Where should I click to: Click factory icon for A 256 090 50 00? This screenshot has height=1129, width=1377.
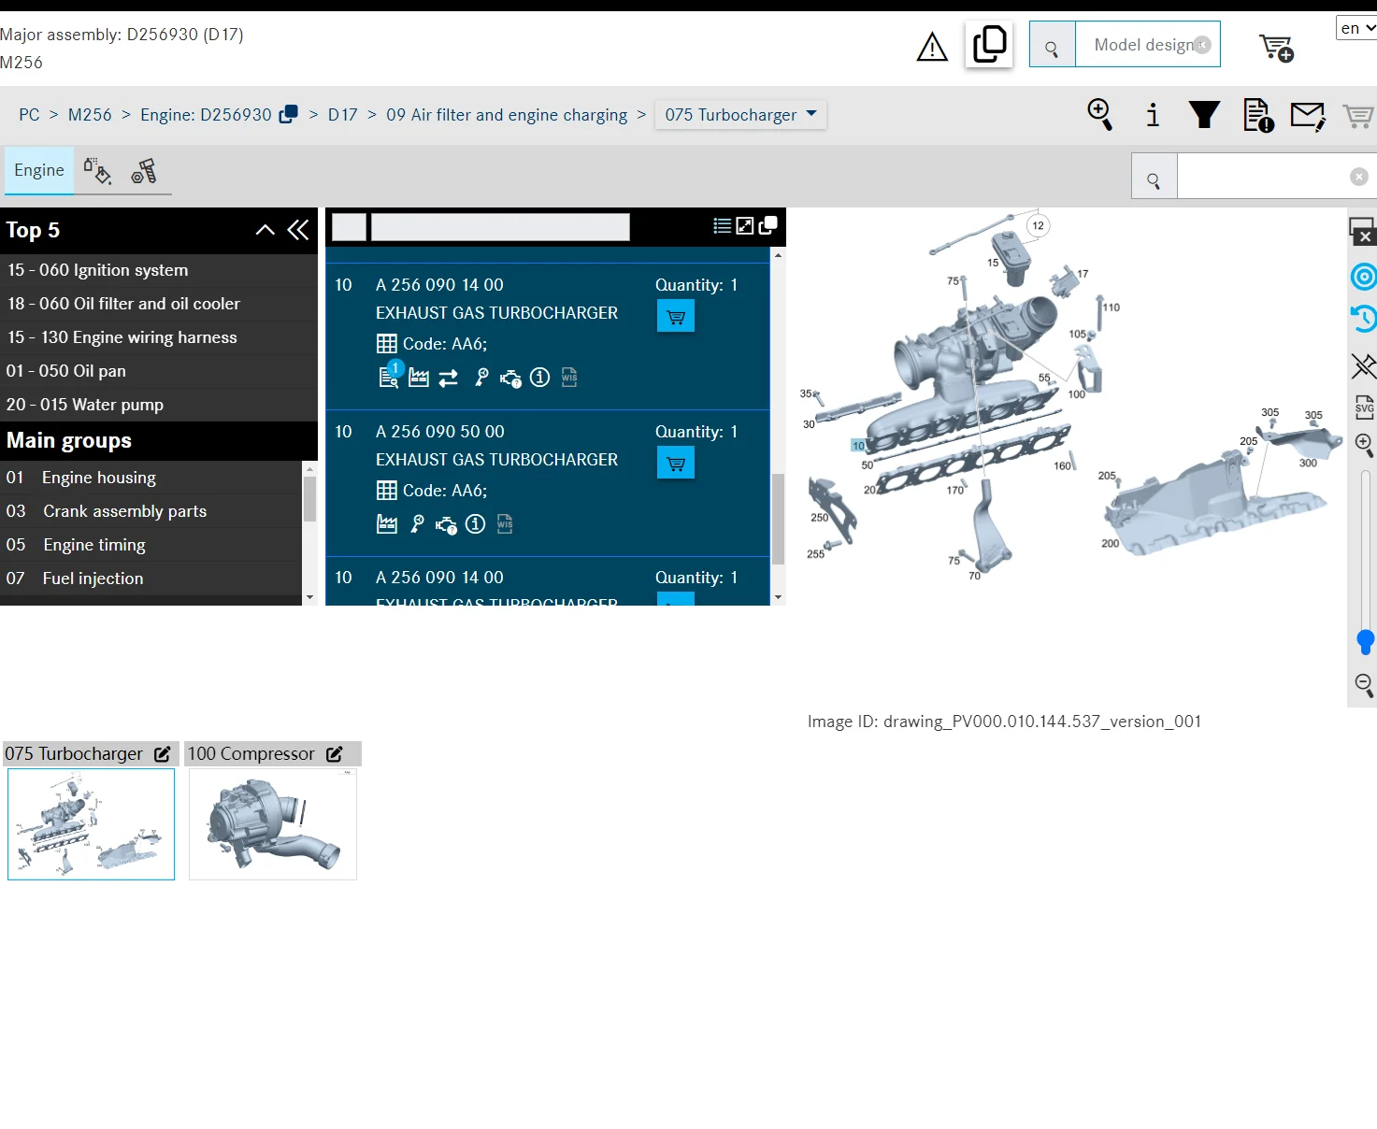[x=387, y=524]
